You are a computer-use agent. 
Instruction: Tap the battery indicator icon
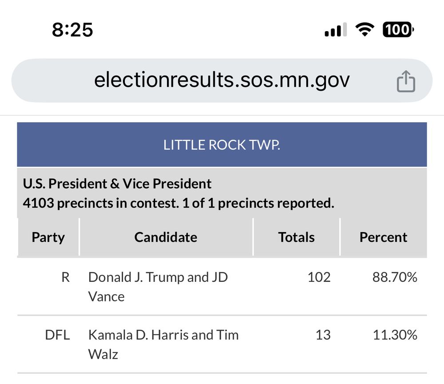tap(398, 30)
